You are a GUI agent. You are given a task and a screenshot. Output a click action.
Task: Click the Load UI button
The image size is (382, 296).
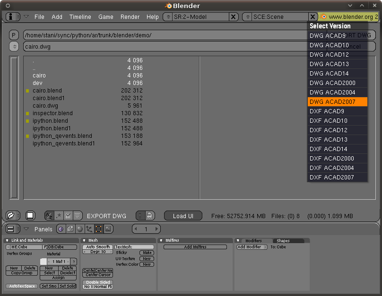183,216
